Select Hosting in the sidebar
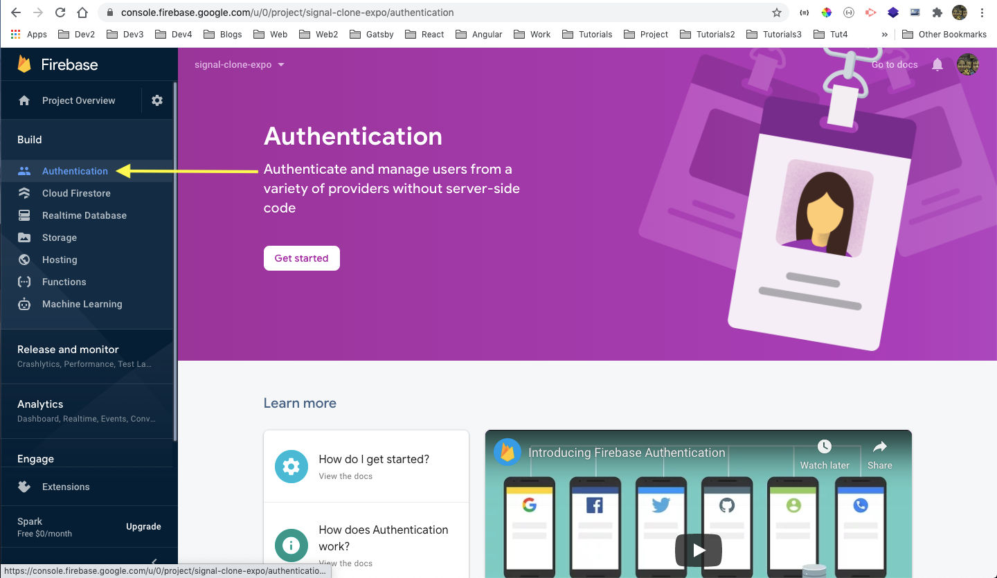997x578 pixels. [x=87, y=260]
